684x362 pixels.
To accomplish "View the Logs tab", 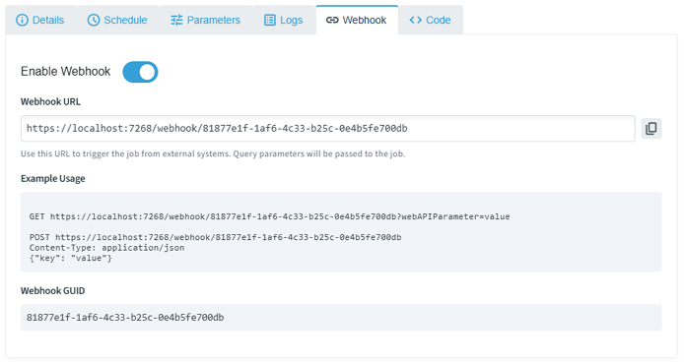I will 284,20.
